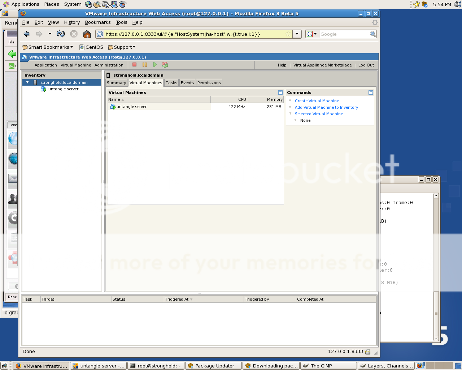
Task: Switch to root@stronghold terminal in taskbar
Action: pos(156,366)
